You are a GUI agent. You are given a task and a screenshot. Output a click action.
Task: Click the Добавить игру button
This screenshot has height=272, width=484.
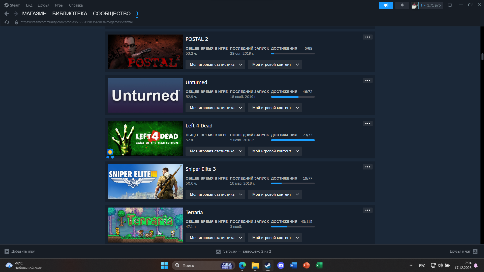[x=20, y=251]
